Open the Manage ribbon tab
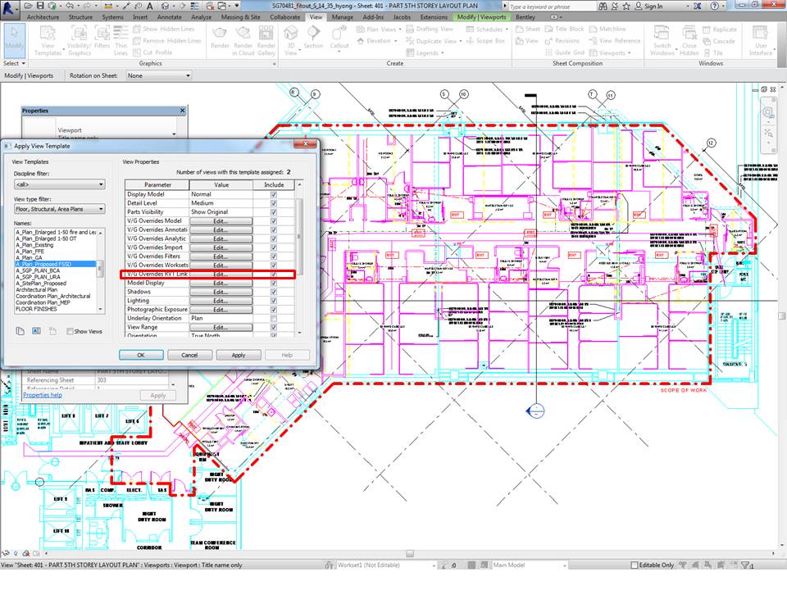 point(342,16)
